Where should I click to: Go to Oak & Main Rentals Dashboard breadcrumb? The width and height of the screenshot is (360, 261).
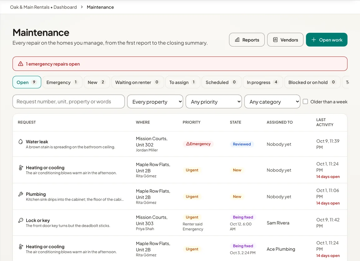[43, 7]
